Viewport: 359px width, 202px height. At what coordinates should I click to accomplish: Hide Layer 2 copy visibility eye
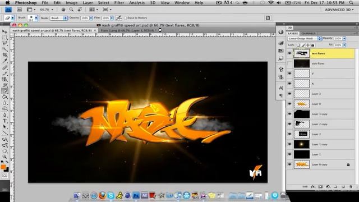tap(289, 124)
